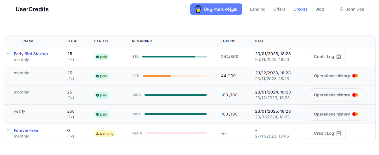Viewport: 379px width, 155px height.
Task: Click check icon in Early Bird Startup paid badge
Action: point(97,57)
